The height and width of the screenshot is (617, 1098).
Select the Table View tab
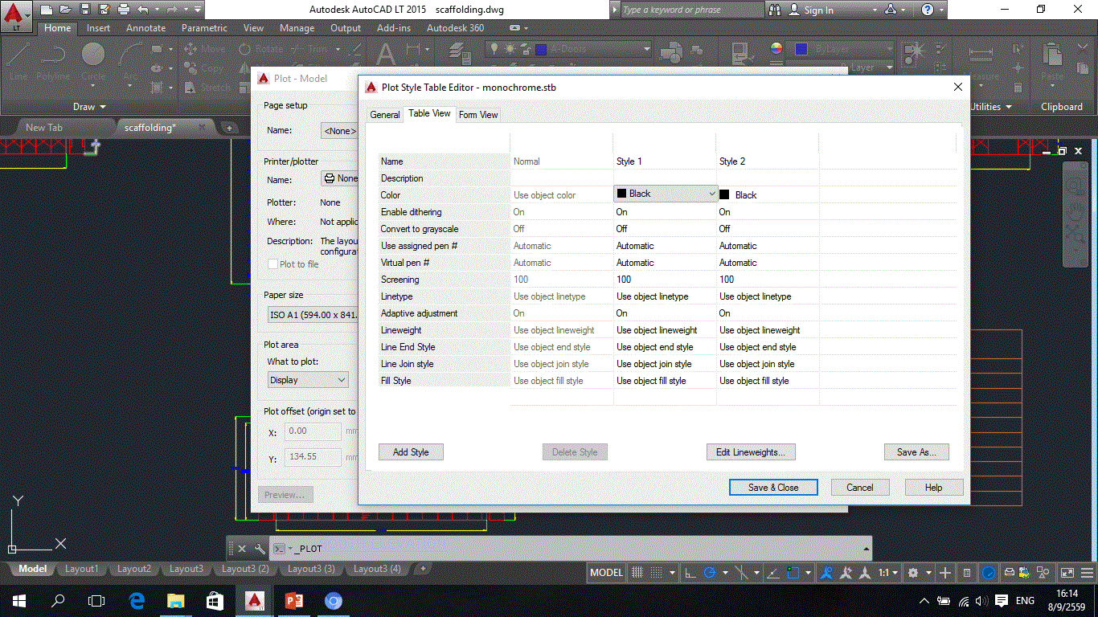click(x=429, y=113)
